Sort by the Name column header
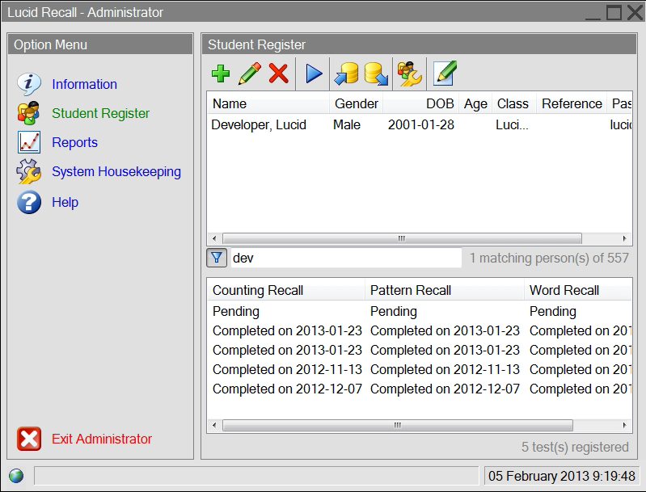The image size is (646, 492). 268,103
